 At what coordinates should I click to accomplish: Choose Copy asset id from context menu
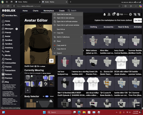pyautogui.click(x=67, y=45)
